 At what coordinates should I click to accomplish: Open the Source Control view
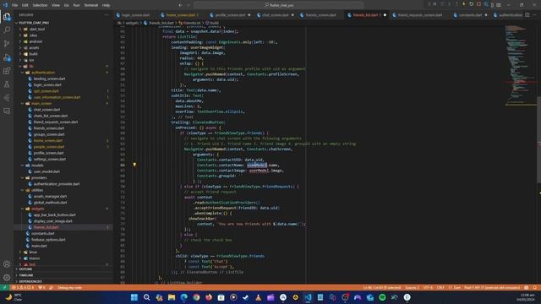(x=7, y=44)
